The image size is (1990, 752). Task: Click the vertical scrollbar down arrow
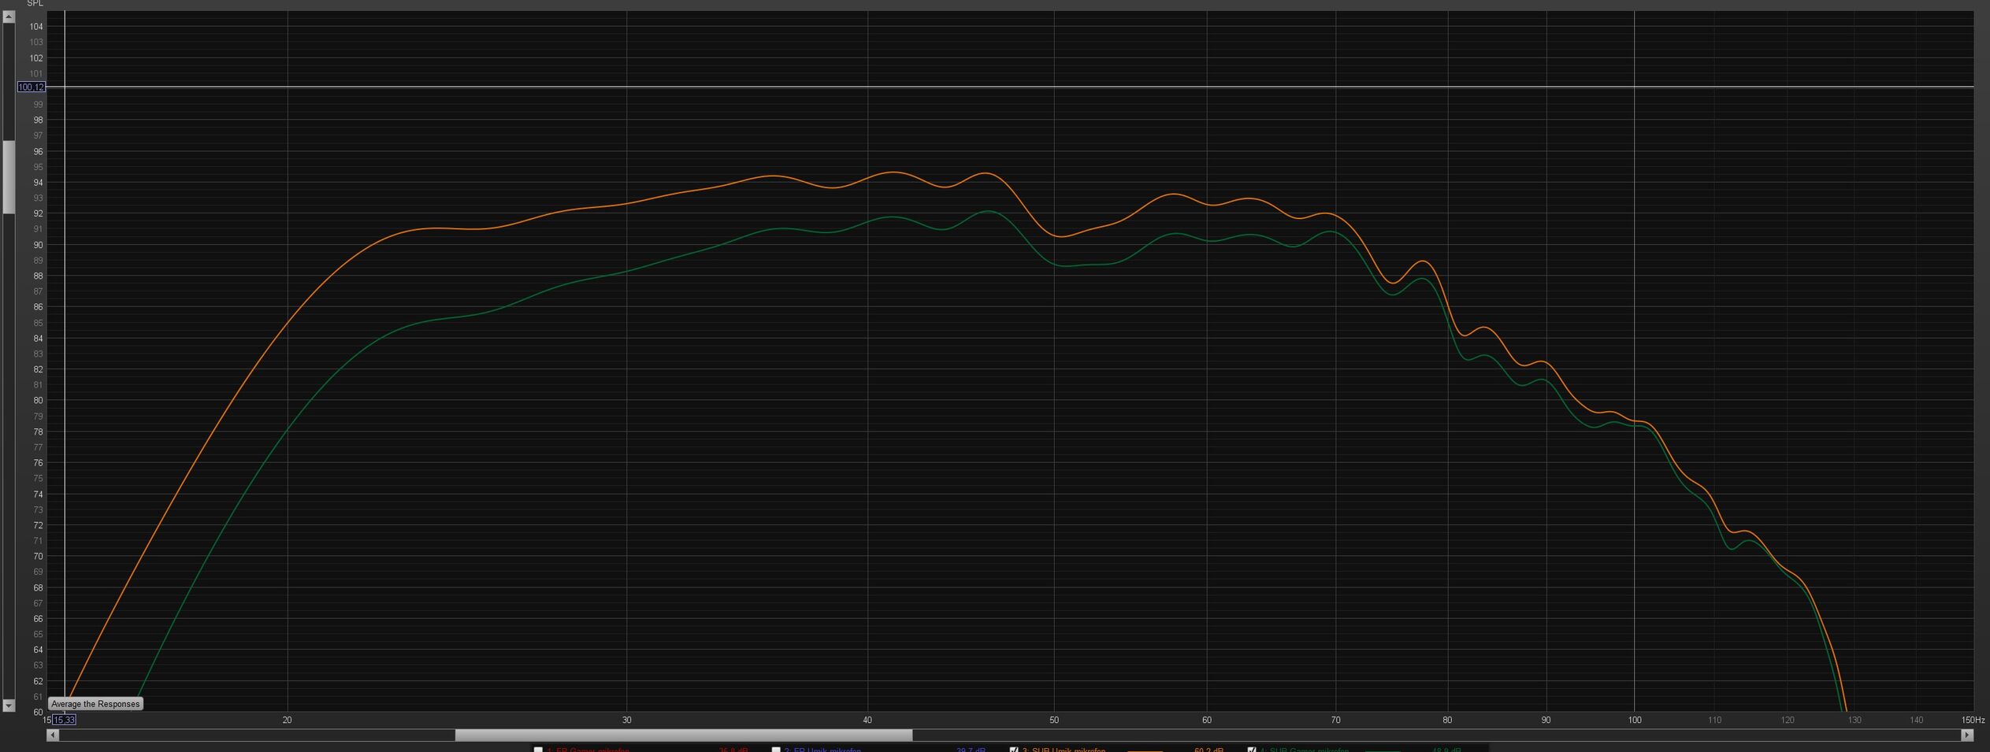tap(9, 706)
